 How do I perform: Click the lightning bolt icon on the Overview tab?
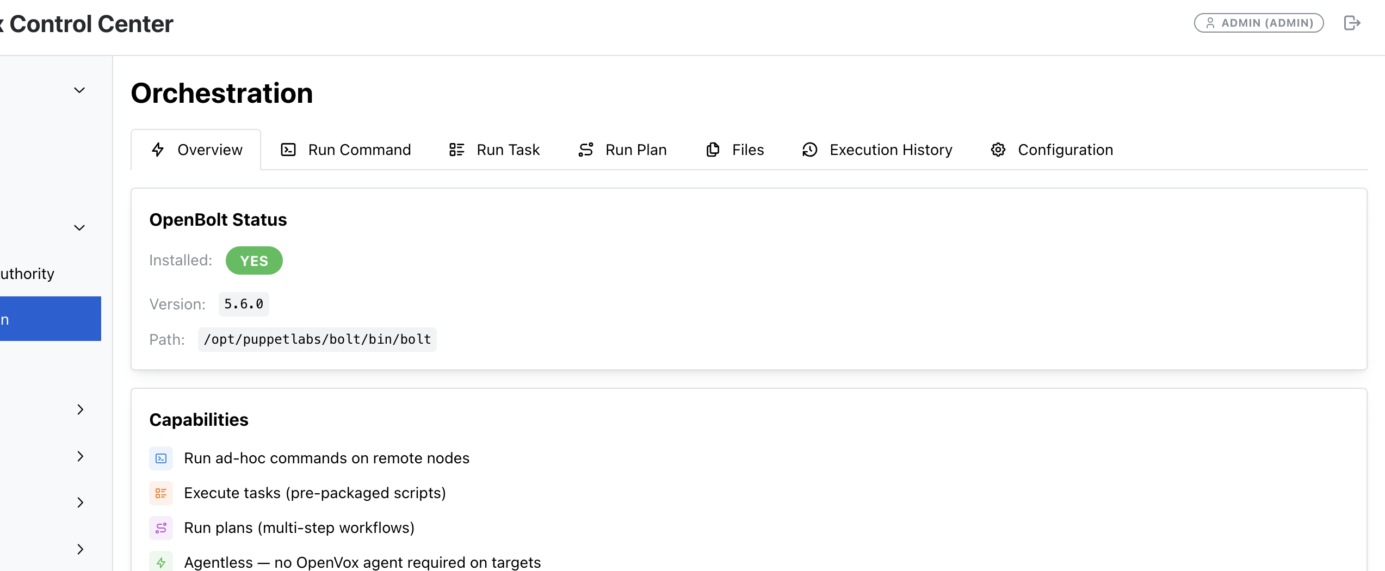tap(158, 150)
